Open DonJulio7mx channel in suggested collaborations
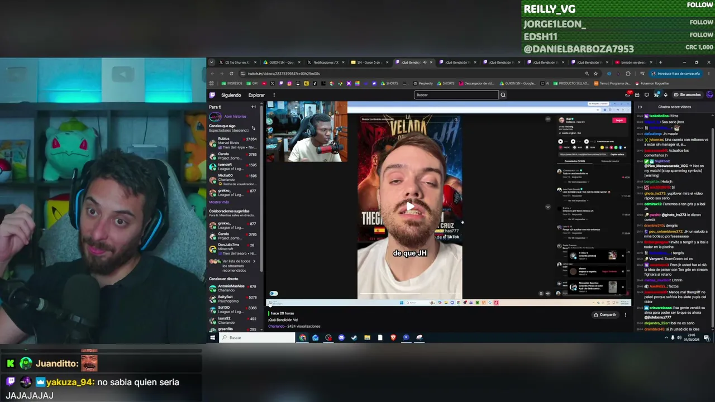 point(233,249)
